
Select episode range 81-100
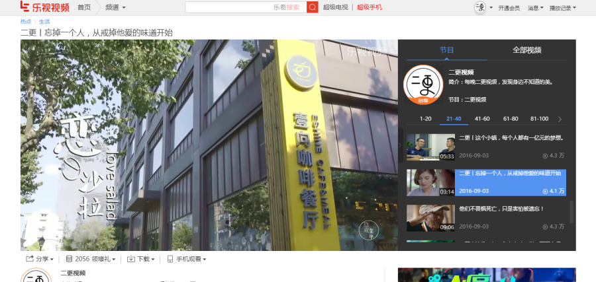tap(539, 119)
